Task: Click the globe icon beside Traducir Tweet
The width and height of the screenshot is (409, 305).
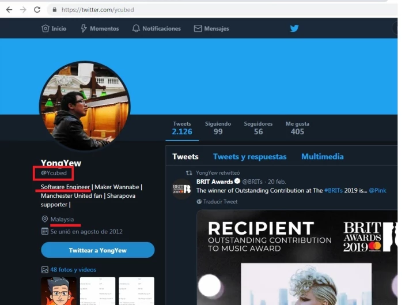Action: 199,202
